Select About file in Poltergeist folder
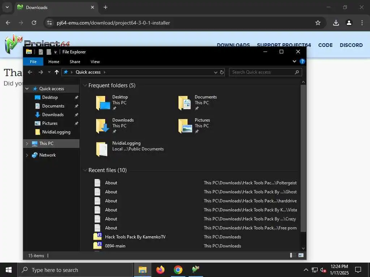This screenshot has width=370, height=277. [195, 183]
